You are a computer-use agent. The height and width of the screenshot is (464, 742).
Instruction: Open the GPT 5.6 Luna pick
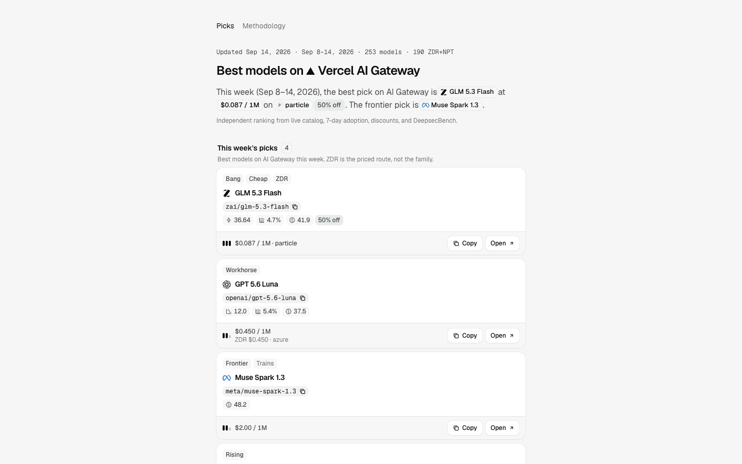click(502, 336)
